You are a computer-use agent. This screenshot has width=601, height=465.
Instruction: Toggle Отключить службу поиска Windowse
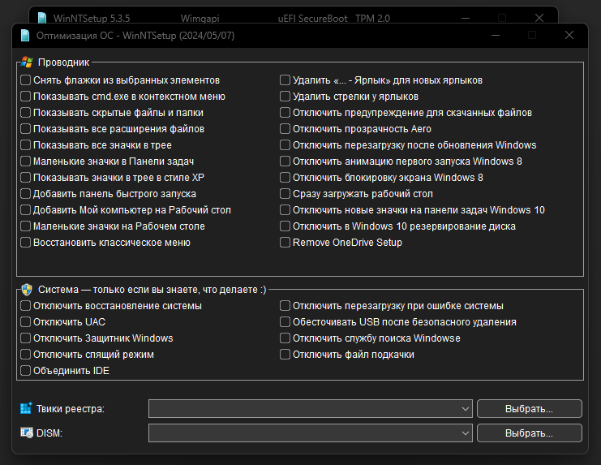pos(285,338)
